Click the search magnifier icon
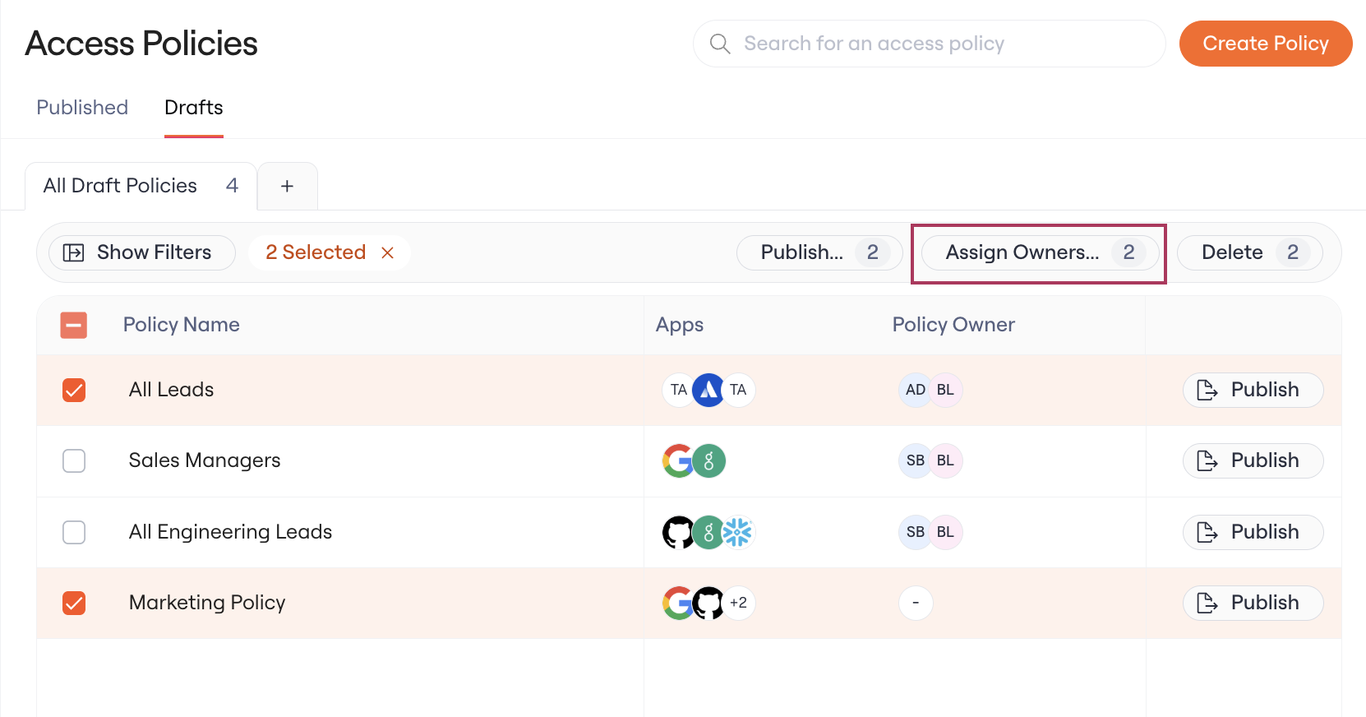The width and height of the screenshot is (1366, 717). pos(720,44)
